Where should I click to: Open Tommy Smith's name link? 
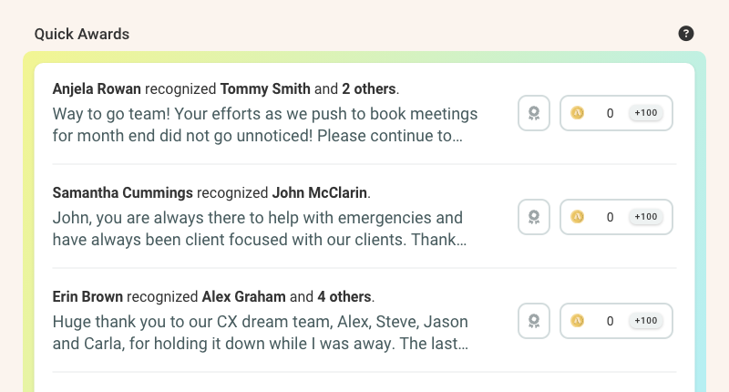(x=265, y=89)
